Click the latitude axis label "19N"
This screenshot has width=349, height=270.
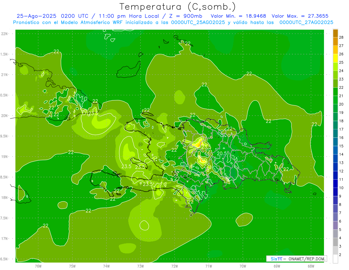pyautogui.click(x=5, y=157)
